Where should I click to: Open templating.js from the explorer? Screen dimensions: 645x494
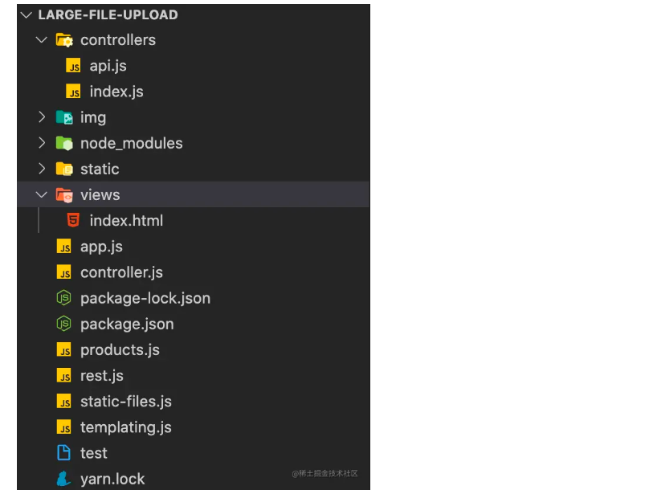pos(125,427)
